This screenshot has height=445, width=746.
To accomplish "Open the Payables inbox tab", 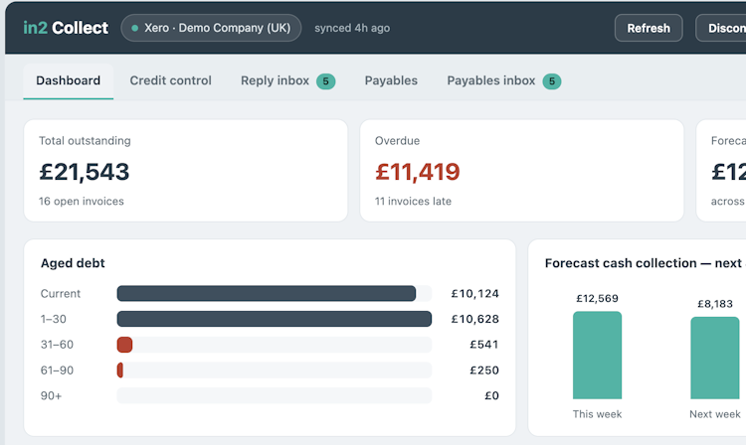I will (503, 80).
